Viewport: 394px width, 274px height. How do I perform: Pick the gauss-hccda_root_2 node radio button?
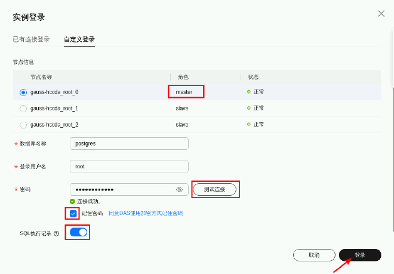pos(23,125)
